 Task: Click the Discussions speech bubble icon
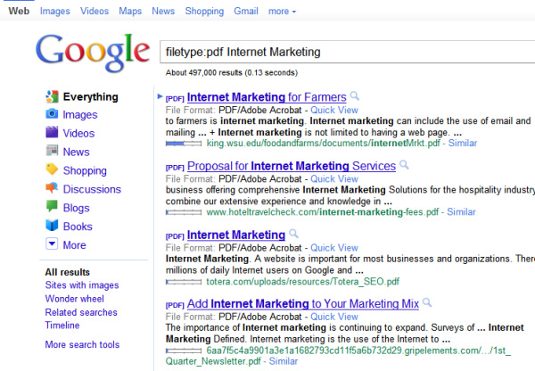[53, 189]
